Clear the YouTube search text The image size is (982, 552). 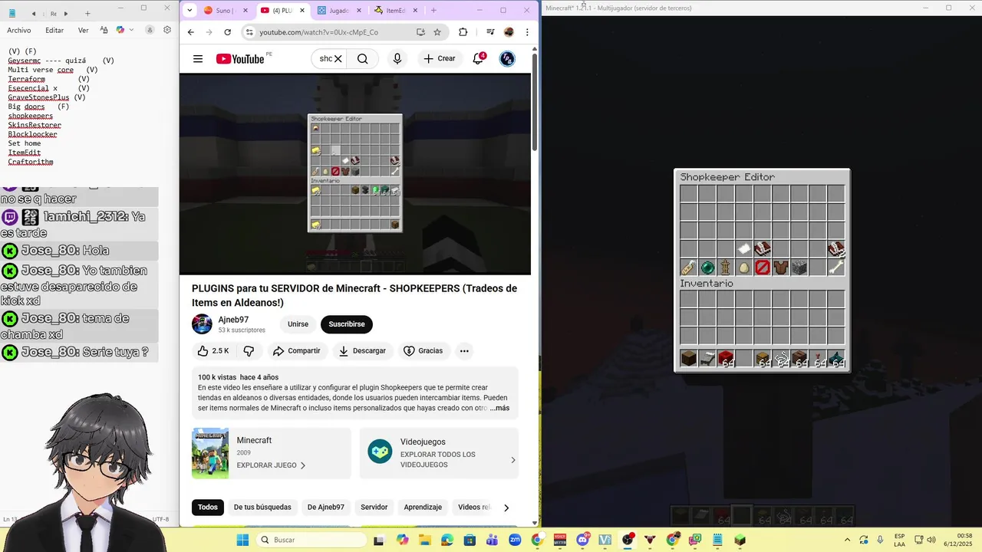click(x=338, y=59)
